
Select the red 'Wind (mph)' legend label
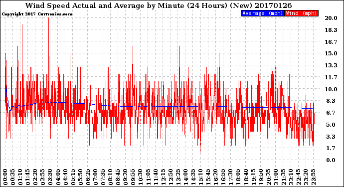point(301,13)
